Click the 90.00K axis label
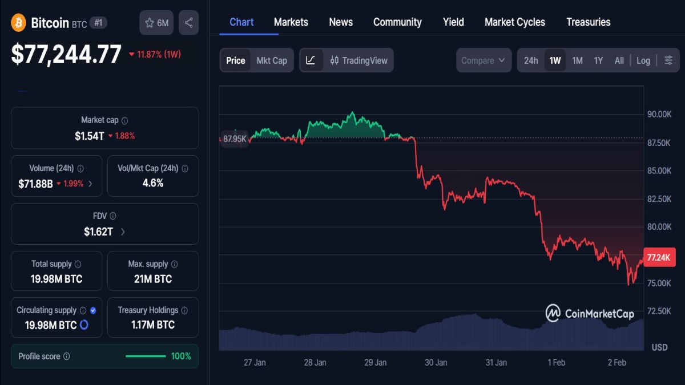 click(x=659, y=114)
